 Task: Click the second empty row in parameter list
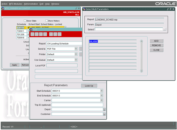pyautogui.click(x=113, y=48)
